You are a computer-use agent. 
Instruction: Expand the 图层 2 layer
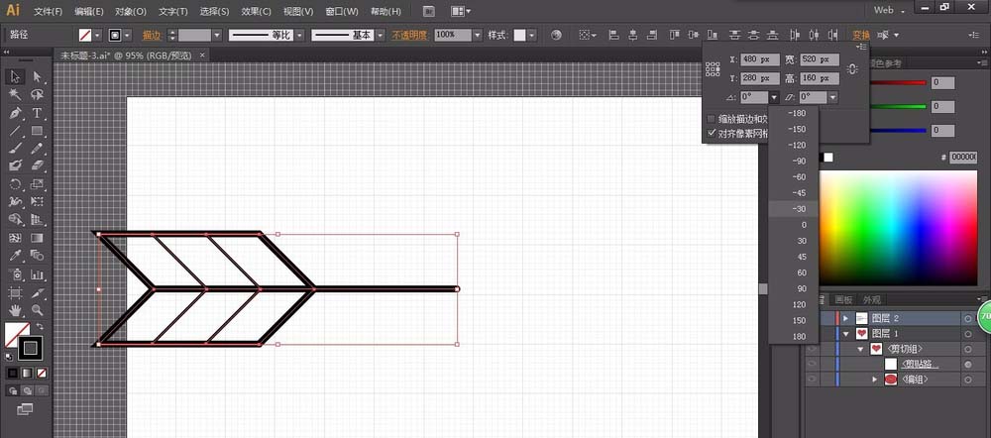point(845,318)
